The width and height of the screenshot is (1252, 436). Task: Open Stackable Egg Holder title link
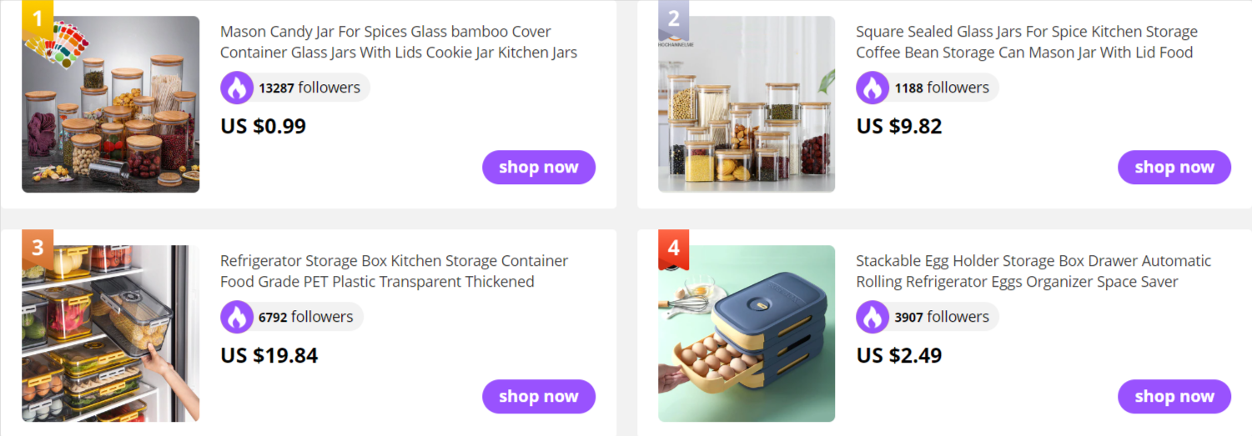click(1033, 271)
